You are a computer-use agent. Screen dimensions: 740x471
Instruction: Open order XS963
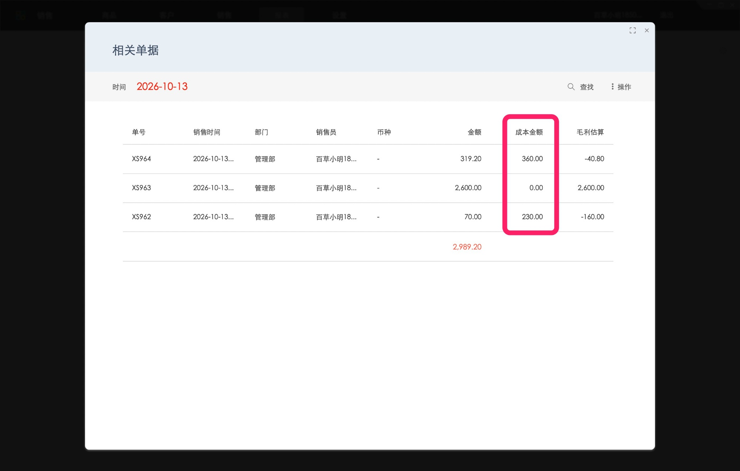[141, 188]
